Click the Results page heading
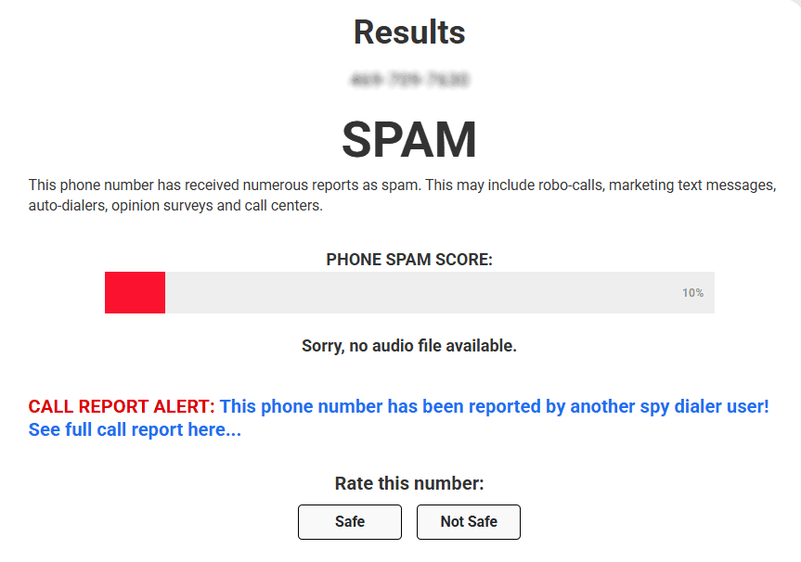The width and height of the screenshot is (801, 562). pyautogui.click(x=408, y=32)
